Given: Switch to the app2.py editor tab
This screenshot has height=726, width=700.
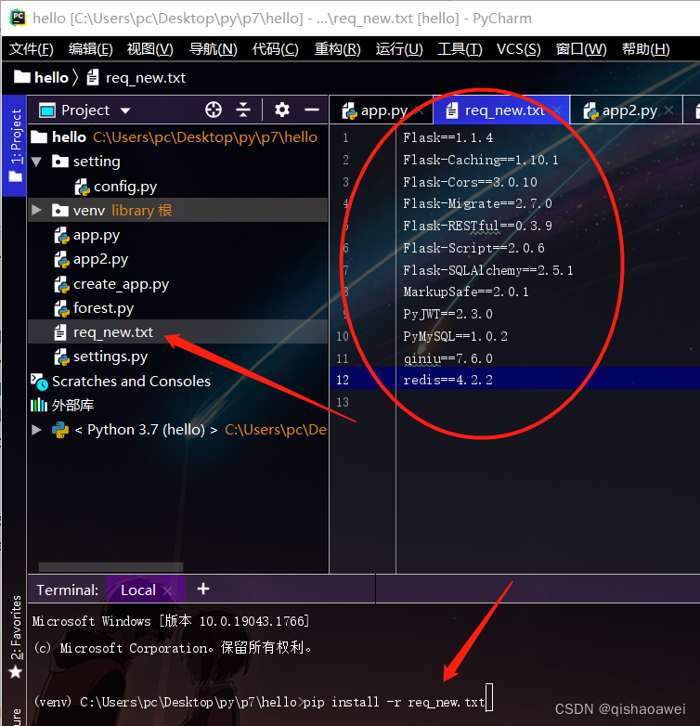Looking at the screenshot, I should point(627,110).
